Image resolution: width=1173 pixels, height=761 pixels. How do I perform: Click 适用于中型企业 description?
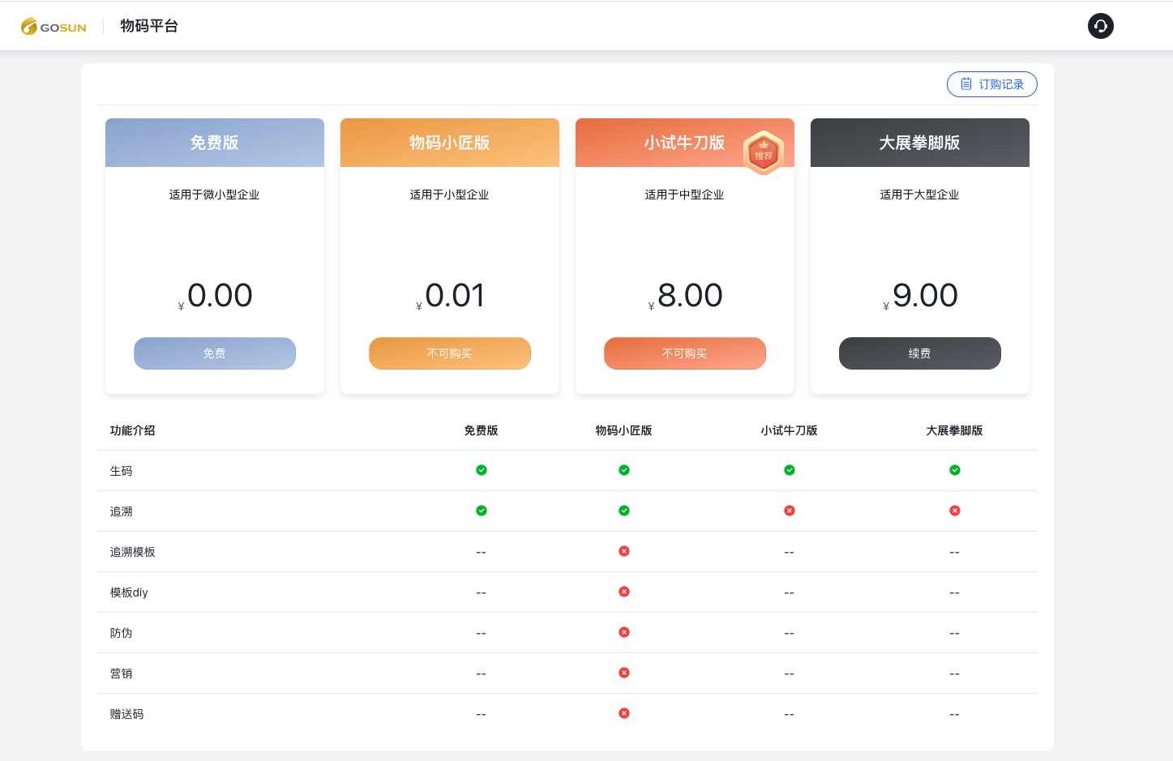click(685, 195)
